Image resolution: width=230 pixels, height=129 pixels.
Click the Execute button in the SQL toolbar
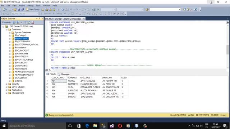(x=46, y=14)
